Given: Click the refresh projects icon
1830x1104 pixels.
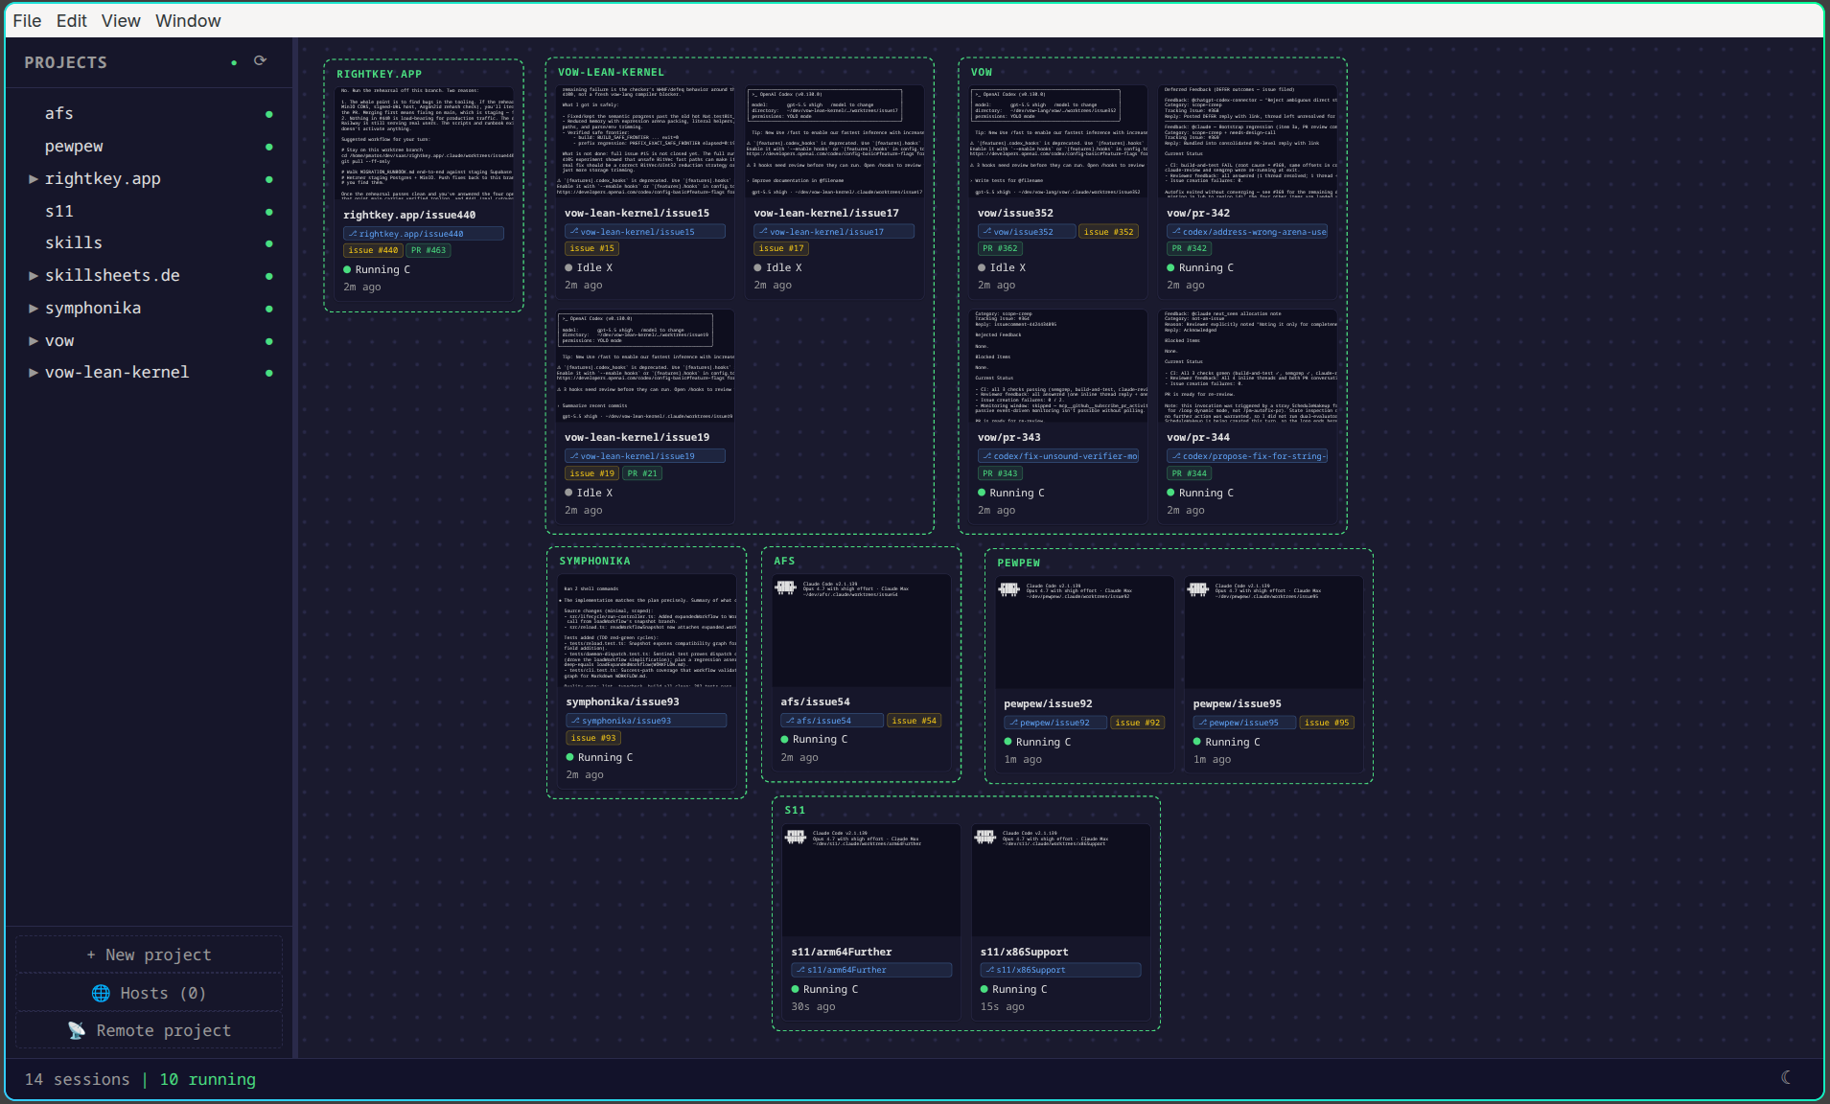Looking at the screenshot, I should (x=260, y=60).
